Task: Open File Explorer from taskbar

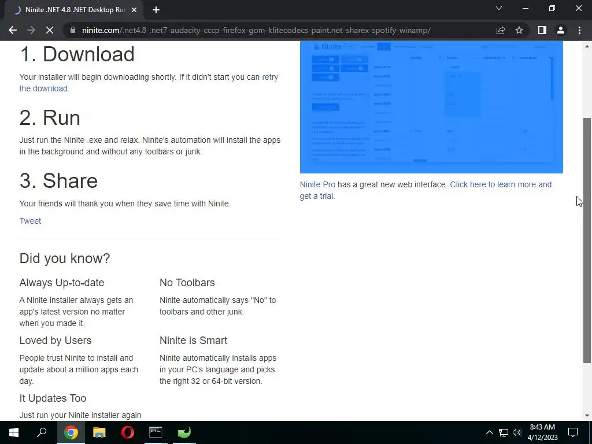Action: [99, 432]
